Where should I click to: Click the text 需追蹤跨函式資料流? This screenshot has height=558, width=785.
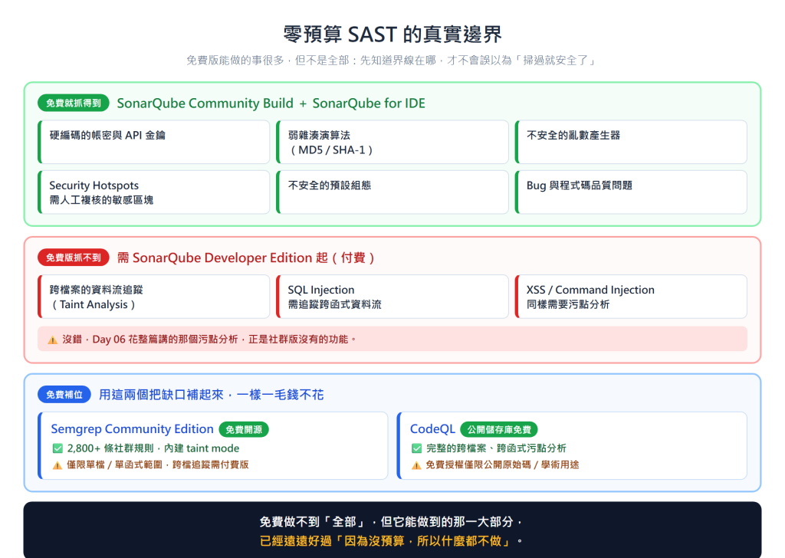click(334, 304)
